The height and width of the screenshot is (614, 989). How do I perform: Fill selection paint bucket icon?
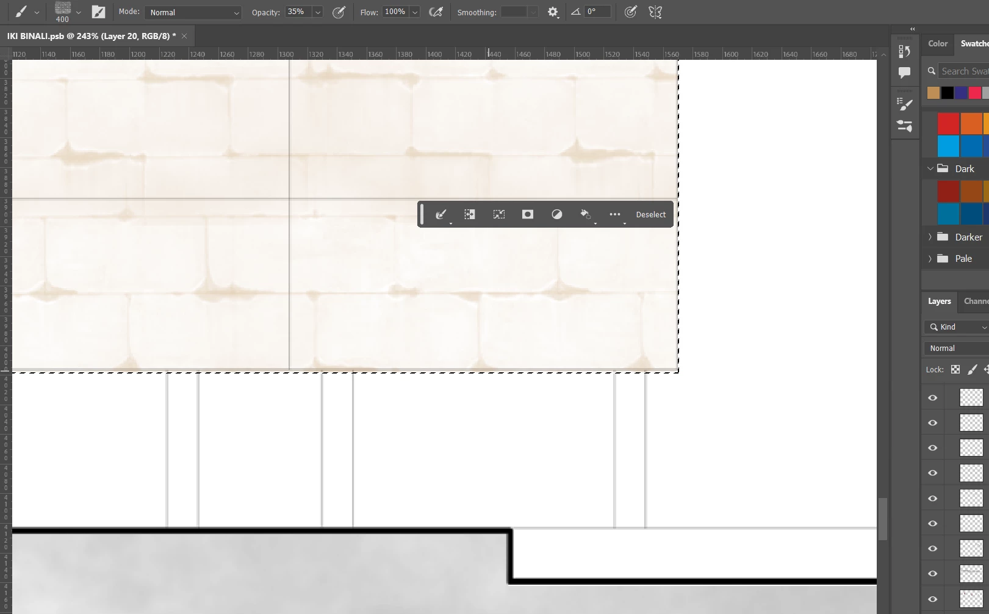click(586, 214)
